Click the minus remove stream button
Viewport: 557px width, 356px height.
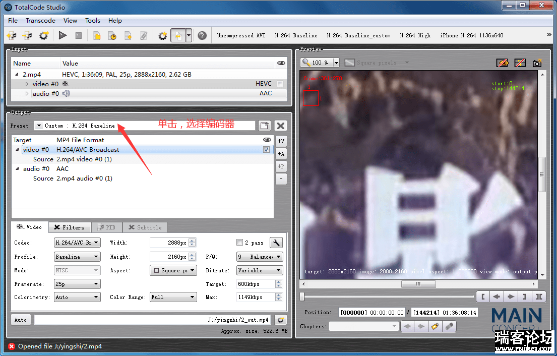[x=281, y=179]
